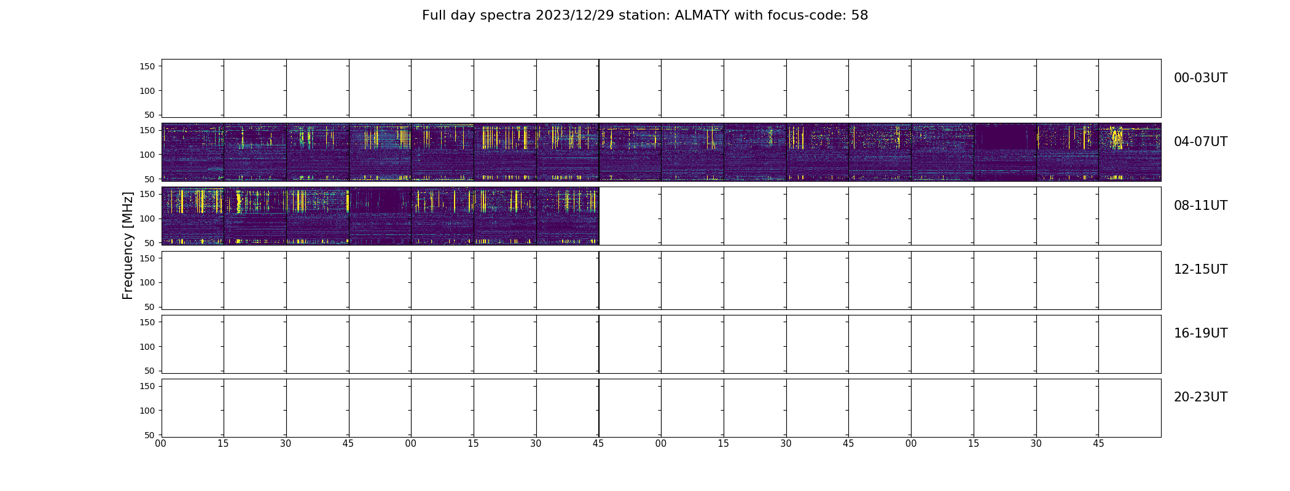Pick the 100 tick of the 20-23UT row
The height and width of the screenshot is (491, 1290).
(147, 411)
